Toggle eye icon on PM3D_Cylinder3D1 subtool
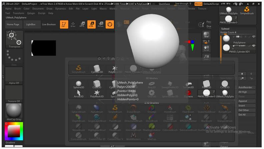Image resolution: width=264 pixels, height=149 pixels. coord(254,45)
